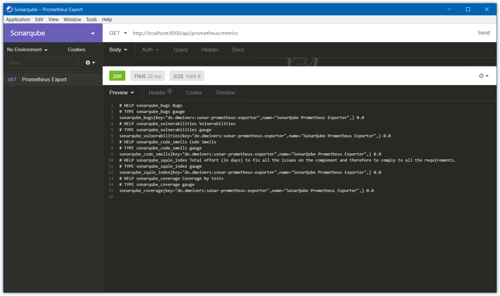500x296 pixels.
Task: Click the sonarqube_sqale_index metric value line
Action: pos(250,172)
